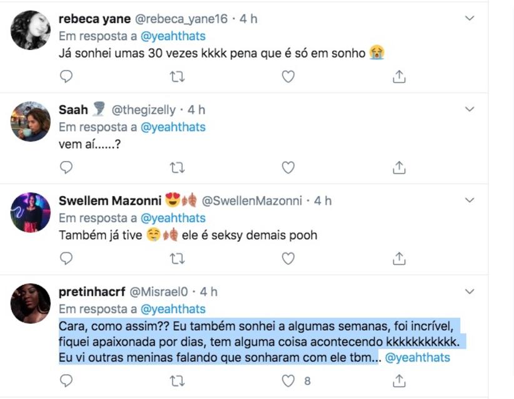The width and height of the screenshot is (514, 399).
Task: Like Saah's 'vem aí' tweet
Action: [x=288, y=167]
